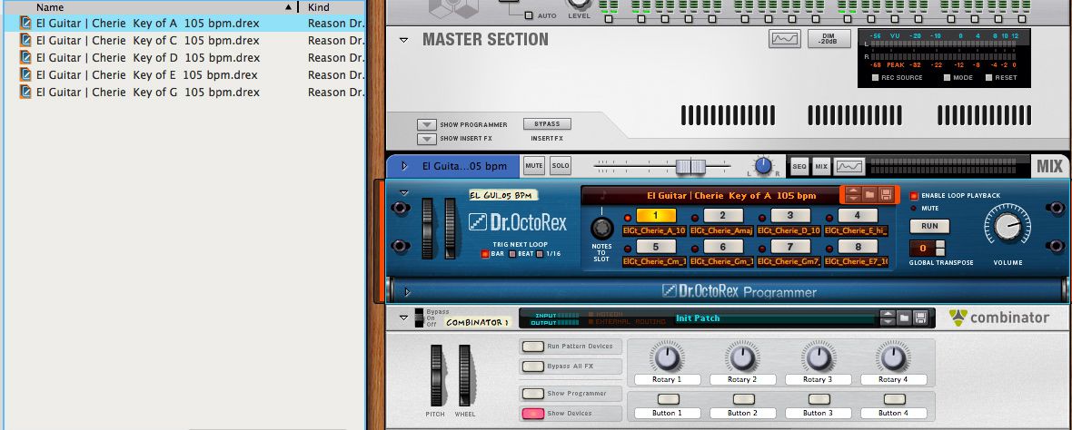Toggle Combinator Button 1
Viewport: 1072px width, 430px height.
pos(668,399)
